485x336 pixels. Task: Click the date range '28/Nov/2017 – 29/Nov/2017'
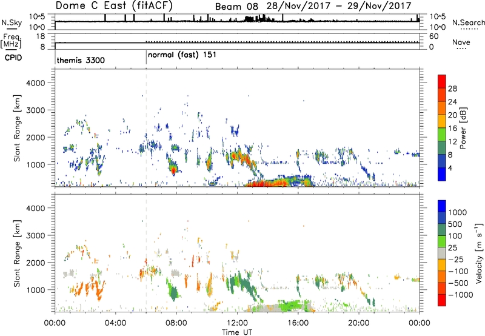pyautogui.click(x=339, y=6)
